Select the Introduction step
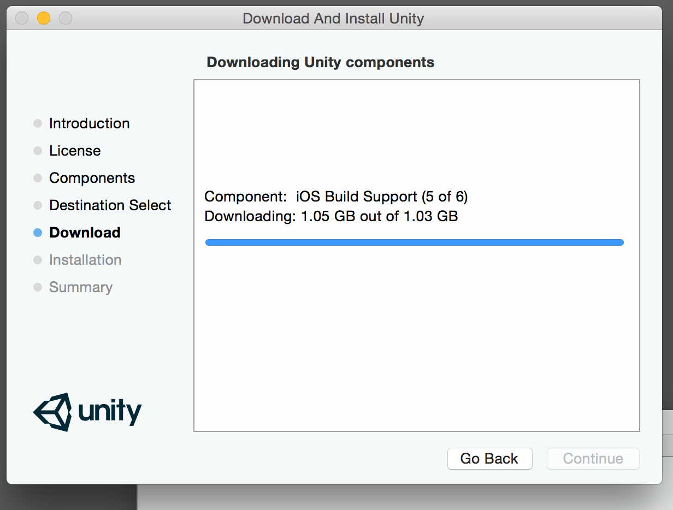The image size is (673, 510). pyautogui.click(x=89, y=123)
